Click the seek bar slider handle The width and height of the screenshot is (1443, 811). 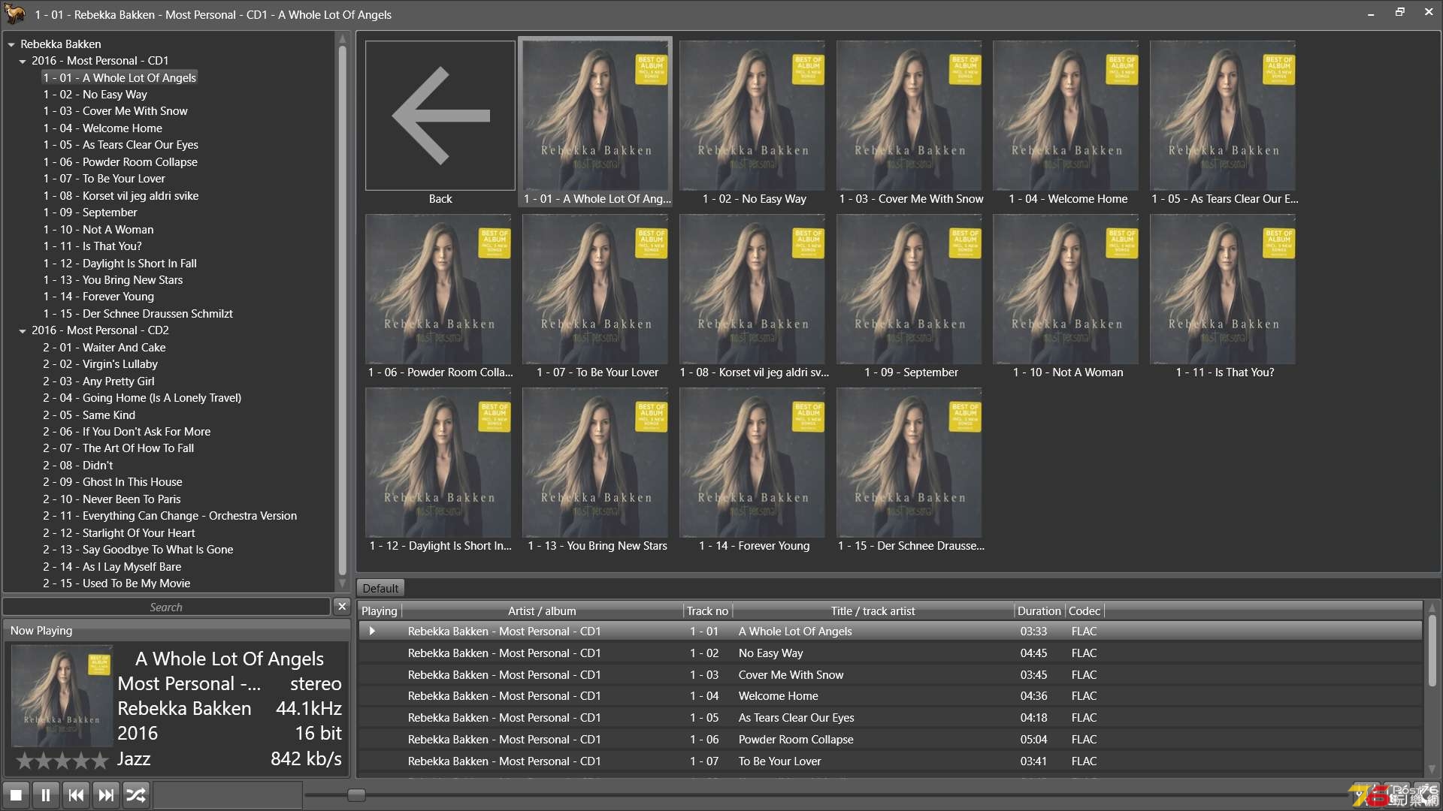(x=356, y=794)
